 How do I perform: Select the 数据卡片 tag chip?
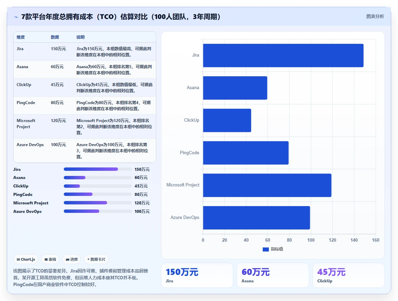point(96,259)
